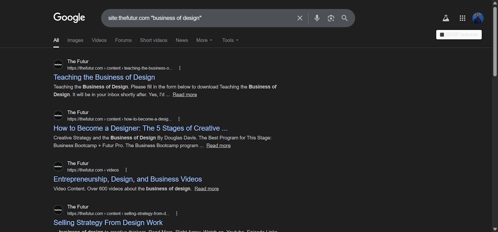Click The Futur favicon on videos result
Image resolution: width=498 pixels, height=232 pixels.
58,166
